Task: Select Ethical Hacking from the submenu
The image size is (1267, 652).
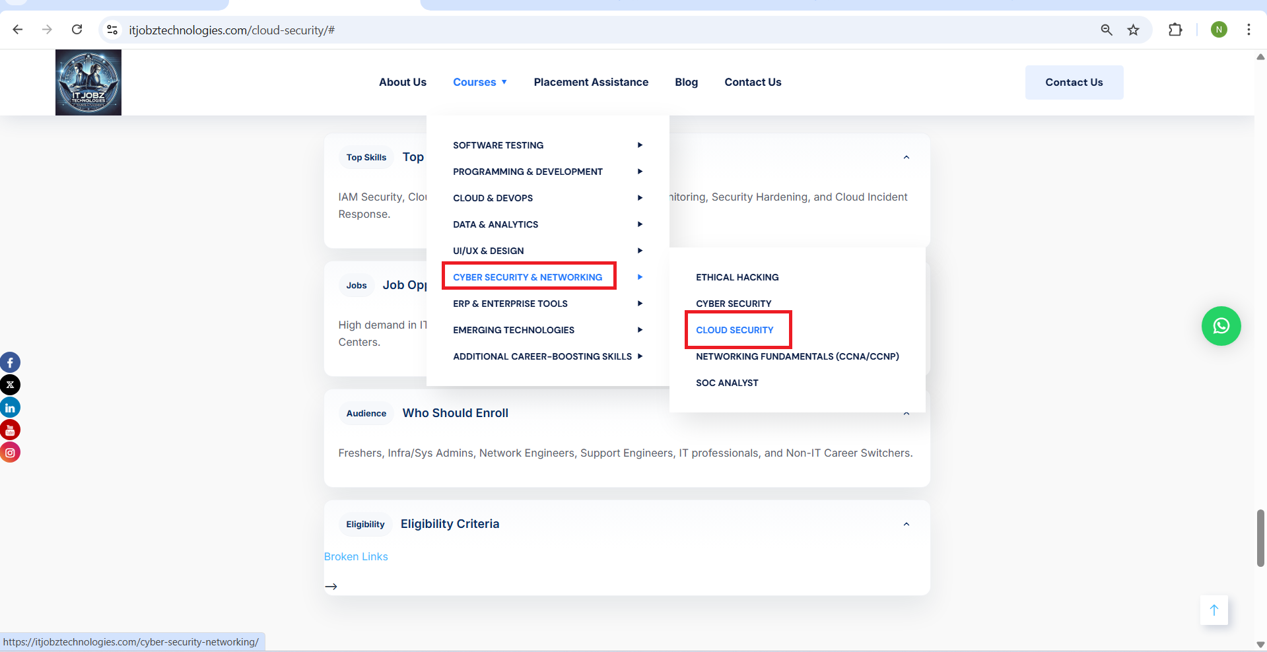Action: pyautogui.click(x=737, y=277)
